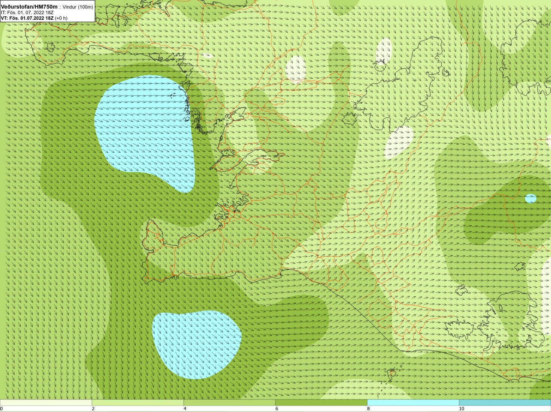Click the 'Vindur (100m)' label in the title box
Screen dimensions: 551x412
point(78,7)
